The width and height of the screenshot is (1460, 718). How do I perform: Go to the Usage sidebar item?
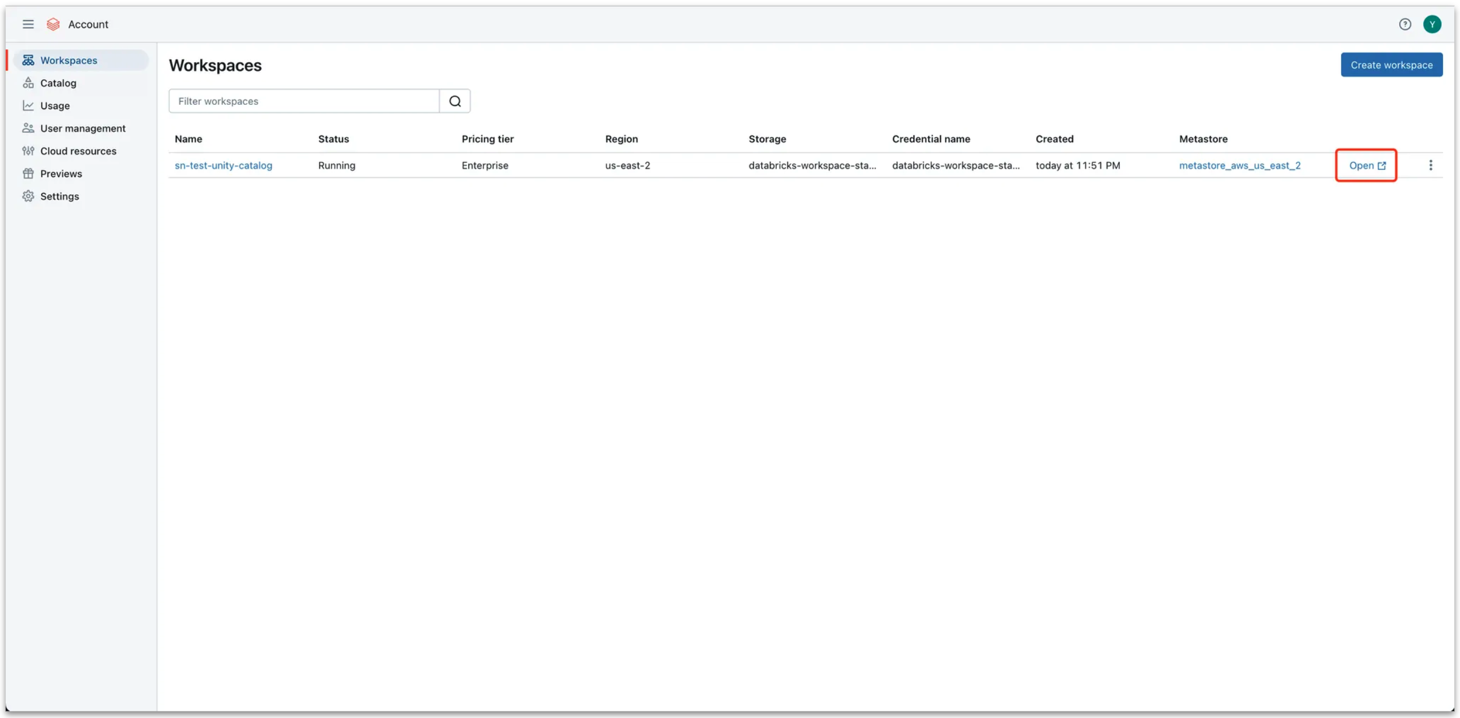coord(55,106)
